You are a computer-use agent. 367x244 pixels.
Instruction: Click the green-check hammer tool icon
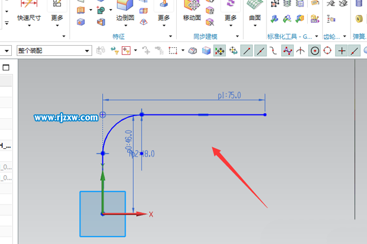(287, 19)
